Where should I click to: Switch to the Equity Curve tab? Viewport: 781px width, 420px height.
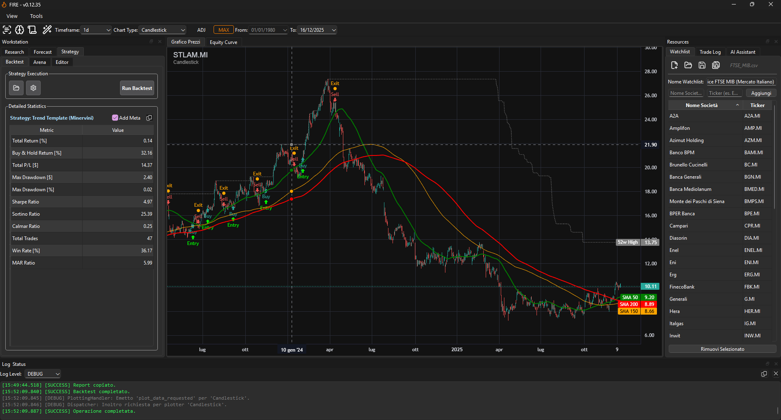[223, 42]
